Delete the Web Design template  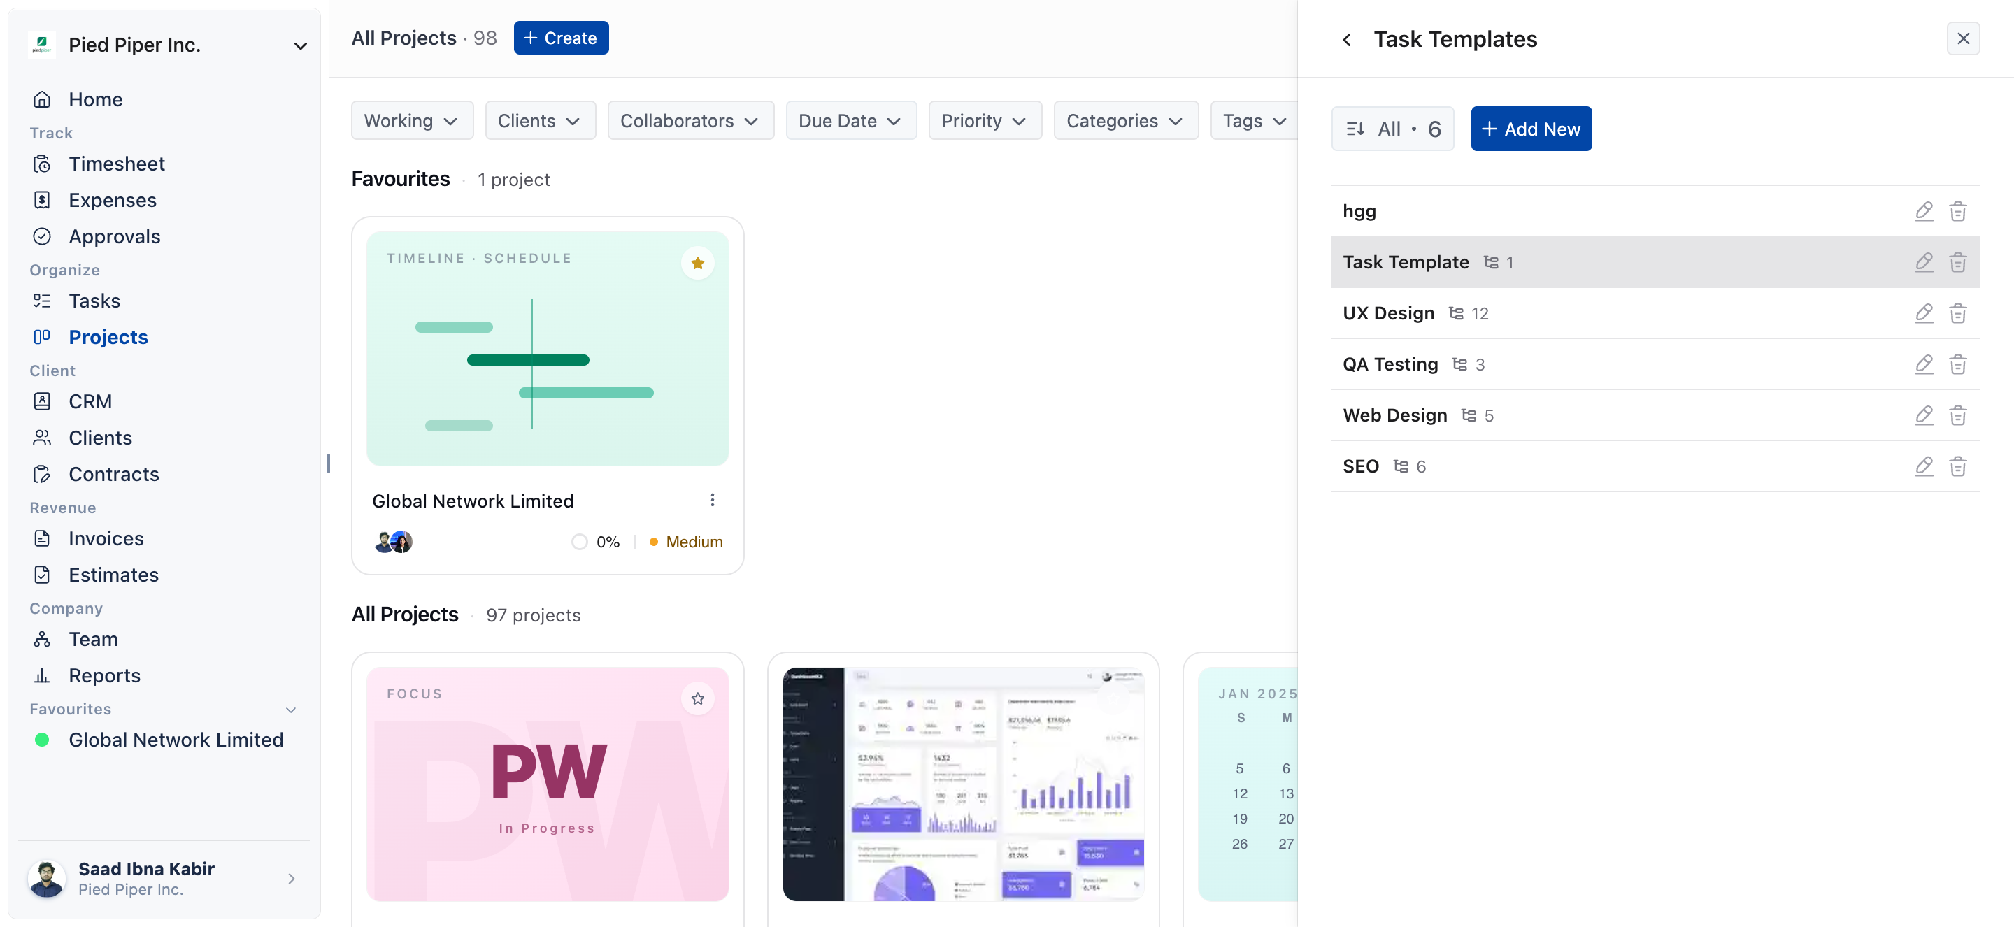(x=1957, y=415)
